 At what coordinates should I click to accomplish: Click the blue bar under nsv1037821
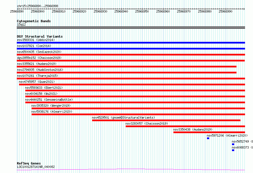(x=131, y=49)
